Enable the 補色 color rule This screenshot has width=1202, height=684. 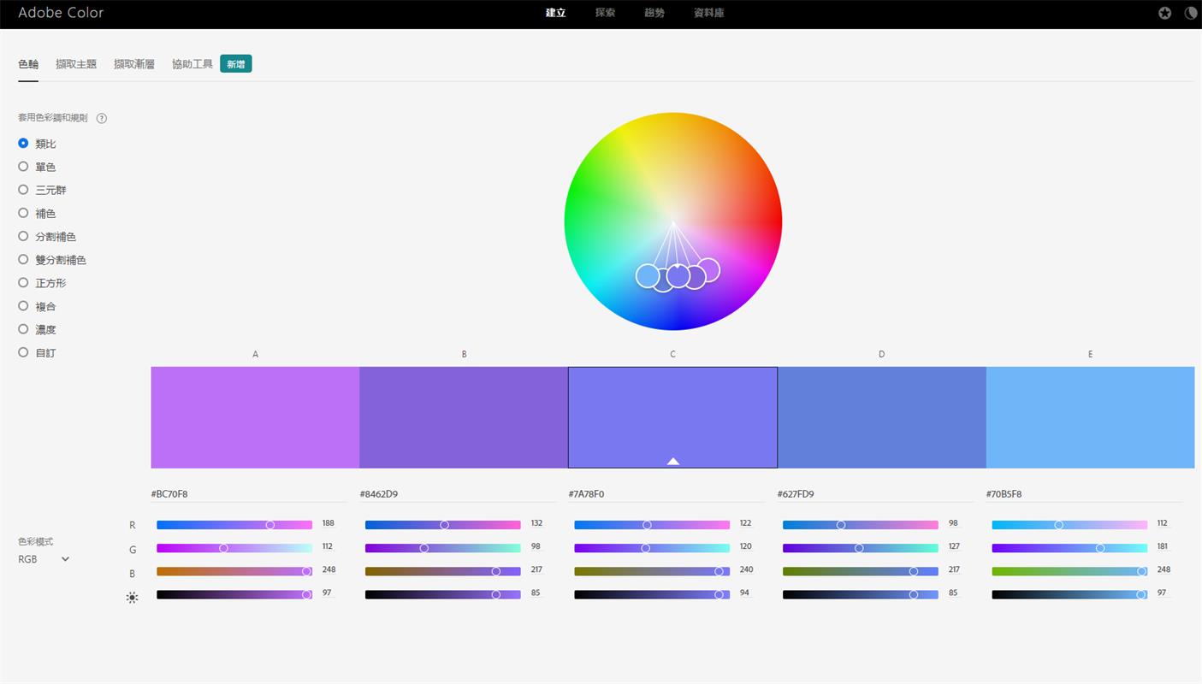24,213
